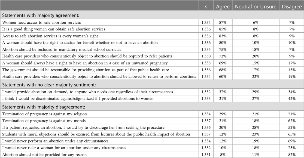Viewport: 304px width, 158px height.
Task: Click the 42% Disagree cell for stigmatized statement
Action: point(292,98)
